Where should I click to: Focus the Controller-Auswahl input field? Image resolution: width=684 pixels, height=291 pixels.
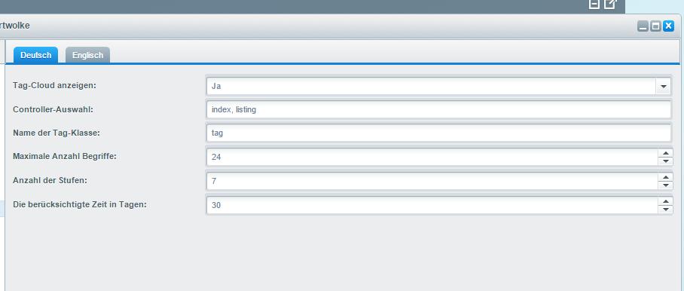439,110
